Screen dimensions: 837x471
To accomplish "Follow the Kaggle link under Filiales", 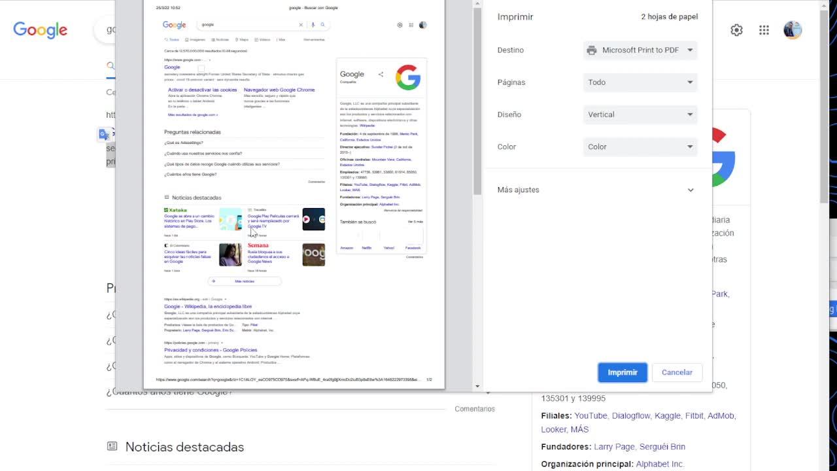I will 668,416.
